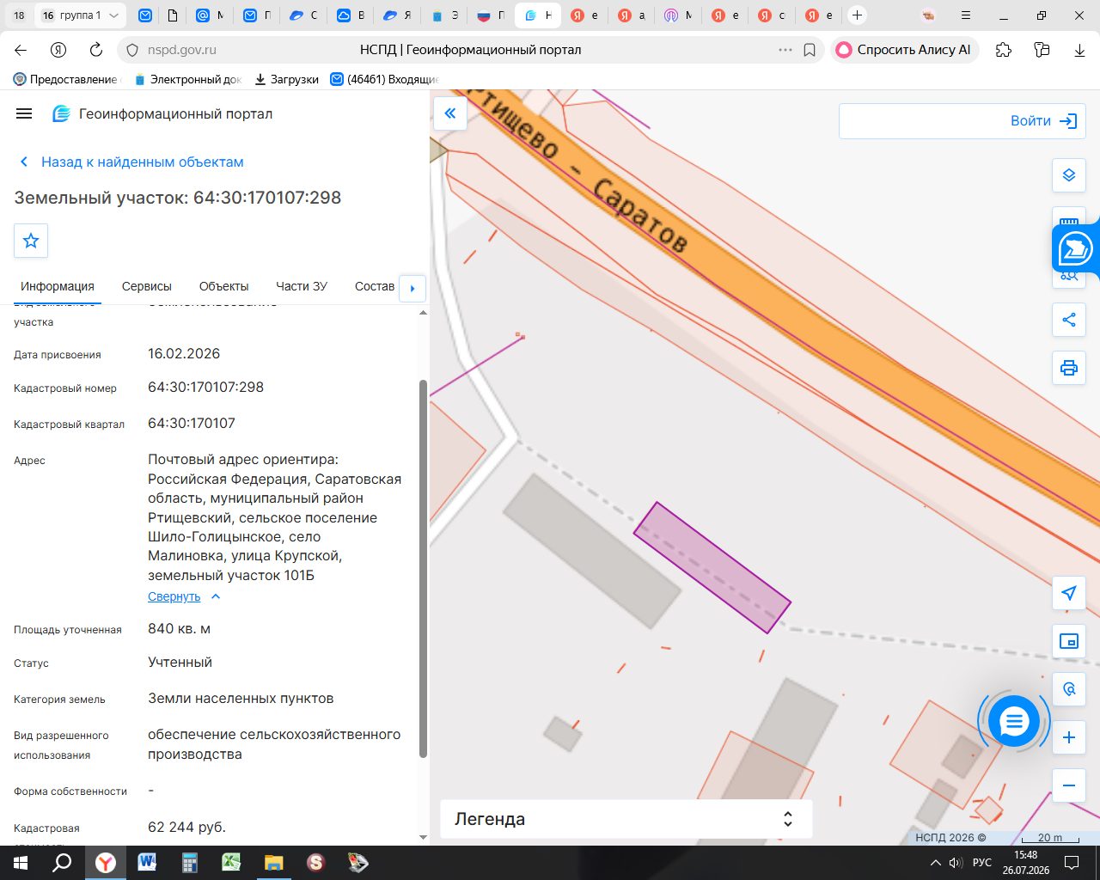1100x880 pixels.
Task: Select cadastral number 64:30:170107:298 value
Action: [206, 387]
